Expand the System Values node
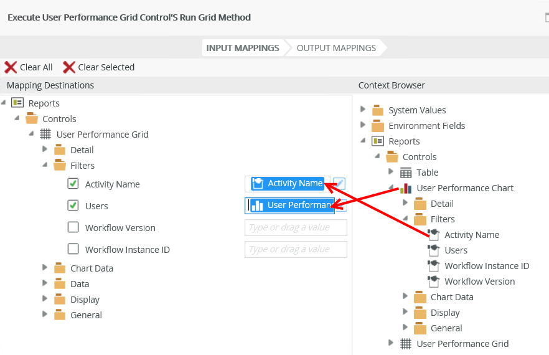Image resolution: width=549 pixels, height=355 pixels. (x=364, y=110)
